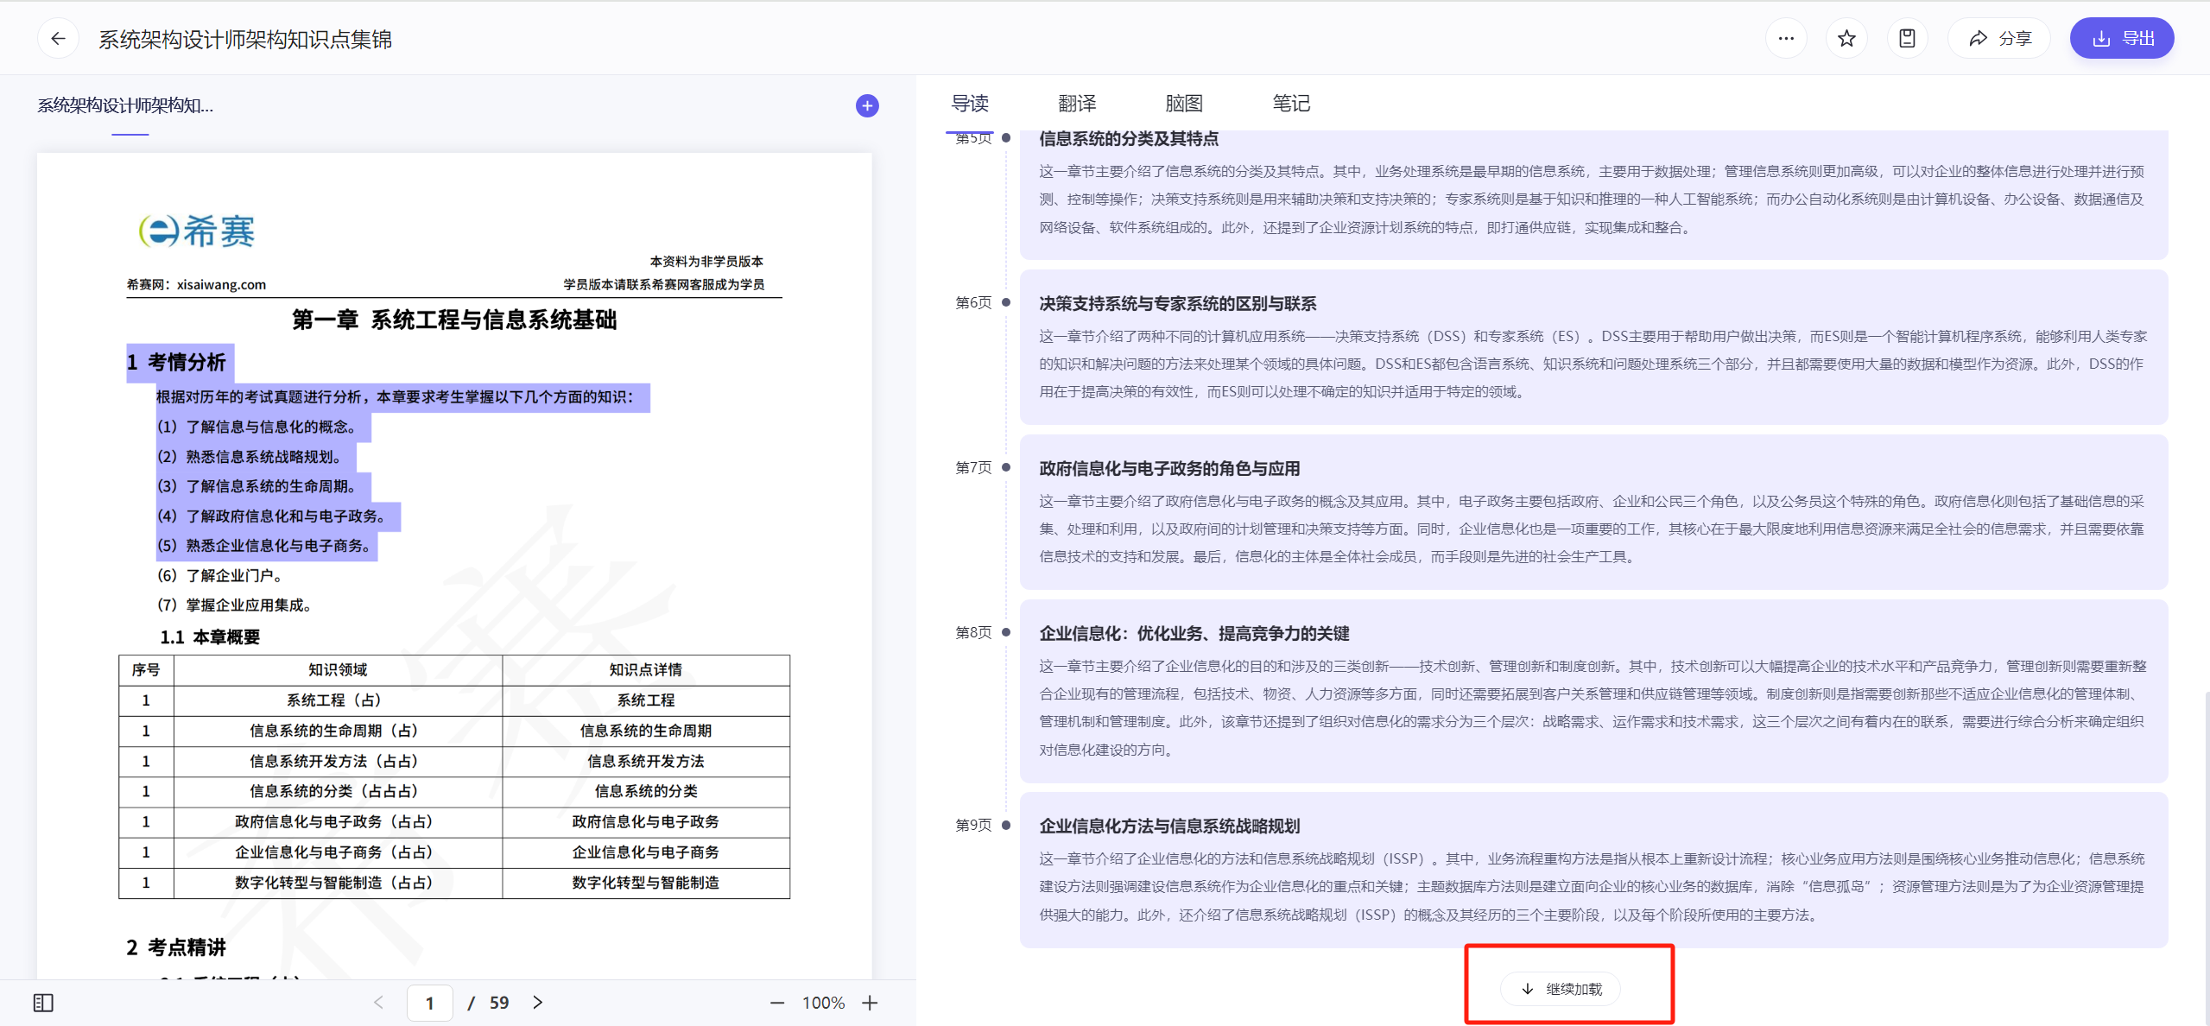Image resolution: width=2210 pixels, height=1026 pixels.
Task: Star this document as favorite
Action: pyautogui.click(x=1846, y=38)
